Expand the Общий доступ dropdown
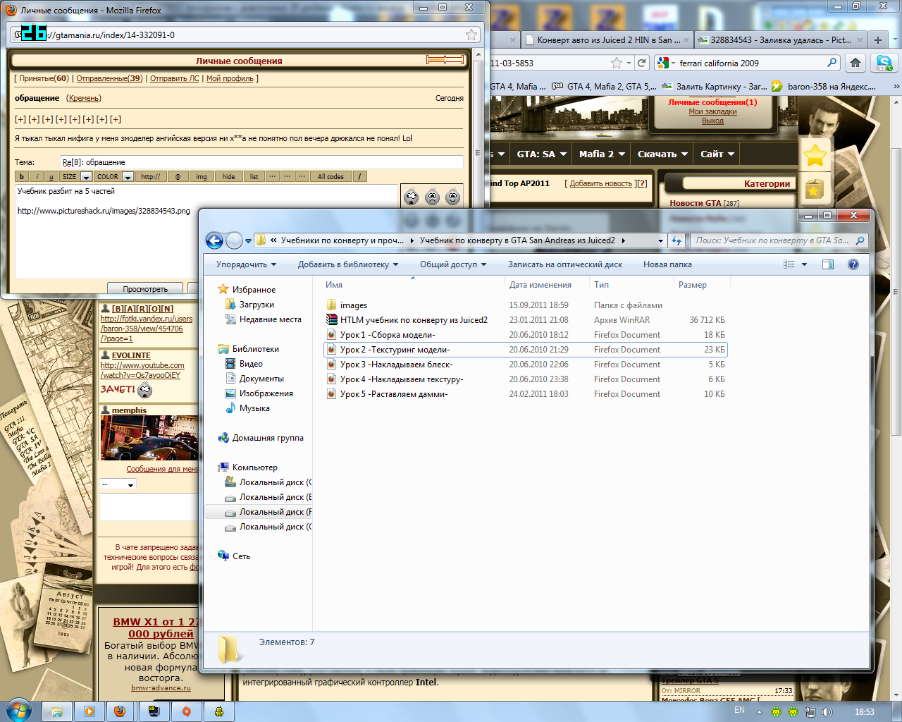This screenshot has width=902, height=722. pos(453,264)
